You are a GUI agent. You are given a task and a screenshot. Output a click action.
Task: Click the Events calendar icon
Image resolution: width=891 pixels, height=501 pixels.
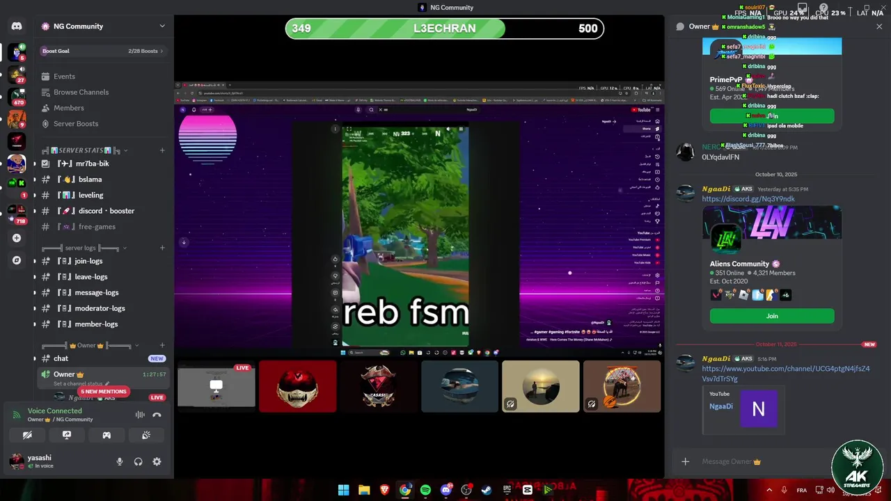pyautogui.click(x=45, y=77)
